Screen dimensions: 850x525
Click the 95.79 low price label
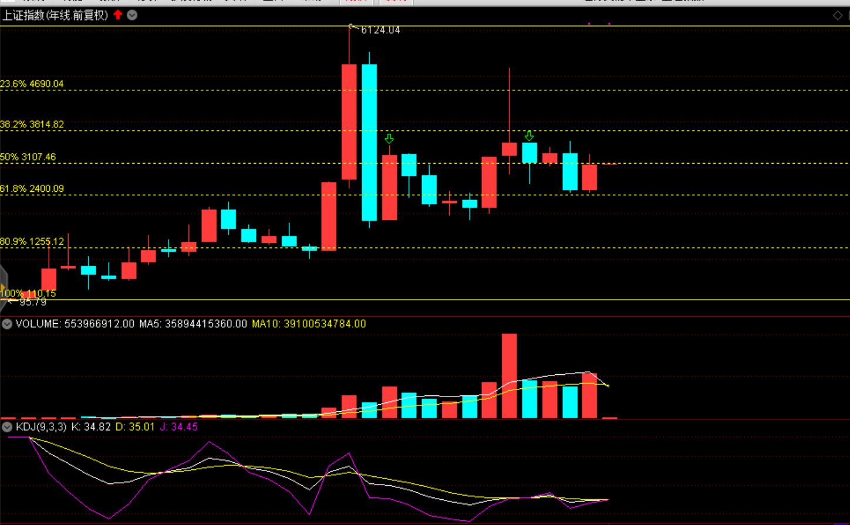coord(33,302)
